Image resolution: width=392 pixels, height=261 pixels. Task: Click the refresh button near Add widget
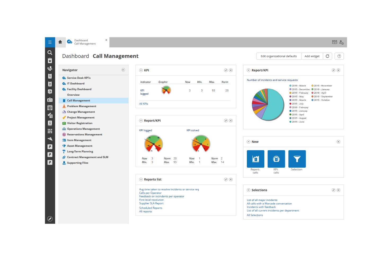pos(327,56)
